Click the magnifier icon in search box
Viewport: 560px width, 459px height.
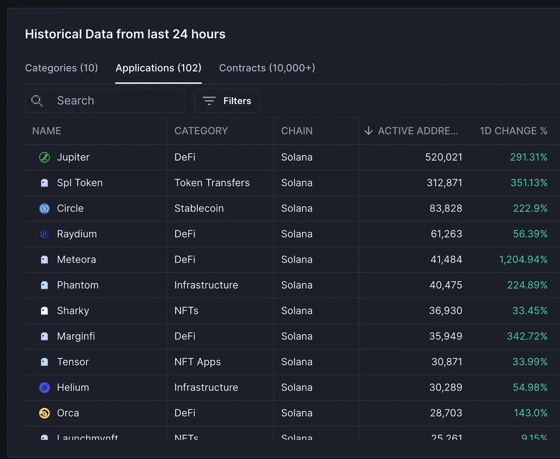coord(37,101)
